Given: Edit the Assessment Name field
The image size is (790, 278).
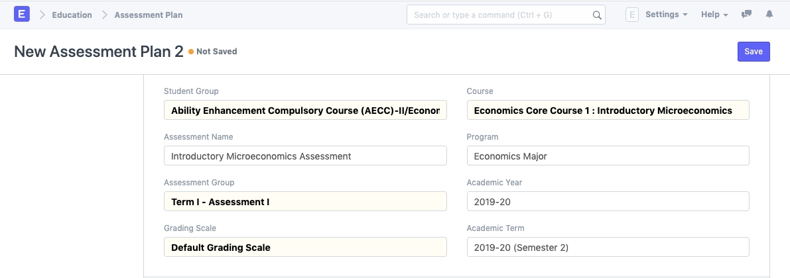Looking at the screenshot, I should [305, 156].
